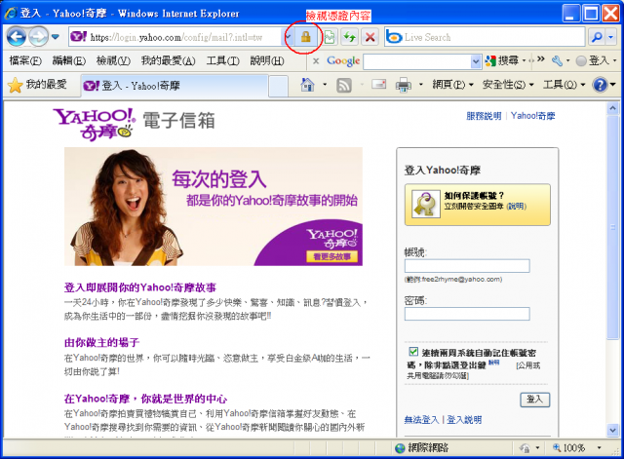
Task: Open the 檢視(V) menu
Action: click(113, 60)
